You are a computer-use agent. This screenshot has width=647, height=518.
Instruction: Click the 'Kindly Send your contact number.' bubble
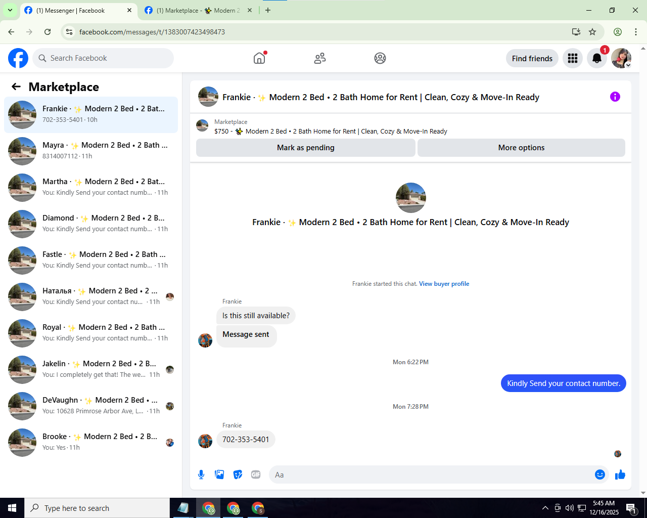click(564, 383)
